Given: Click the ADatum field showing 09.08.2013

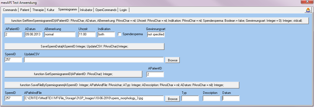Looking at the screenshot, I should pos(33,34).
